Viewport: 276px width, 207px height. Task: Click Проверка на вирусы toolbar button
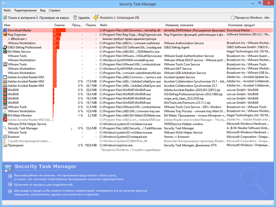[53, 18]
